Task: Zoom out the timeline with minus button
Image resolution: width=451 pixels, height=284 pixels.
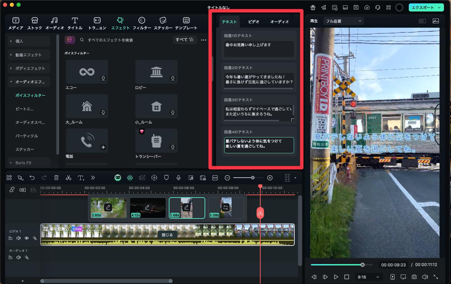Action: click(228, 178)
